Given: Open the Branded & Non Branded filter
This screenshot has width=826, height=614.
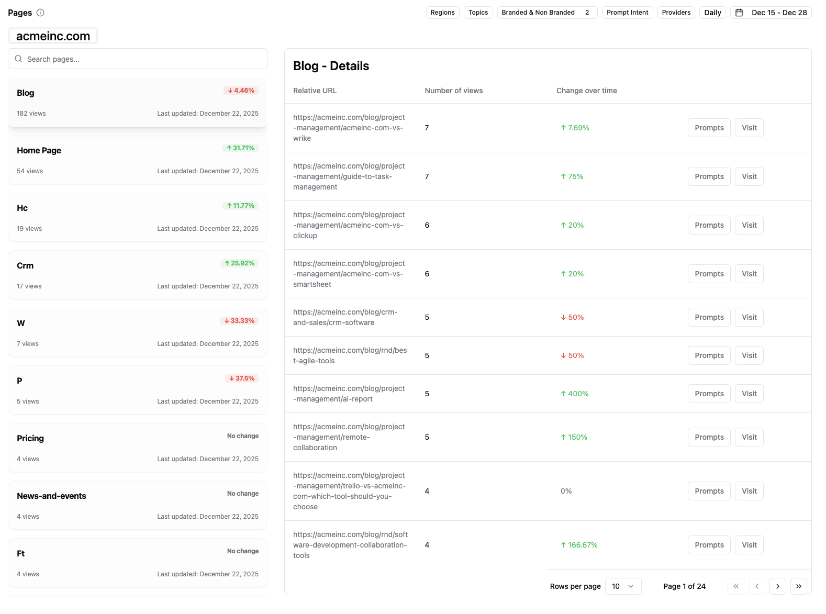Looking at the screenshot, I should coord(546,13).
